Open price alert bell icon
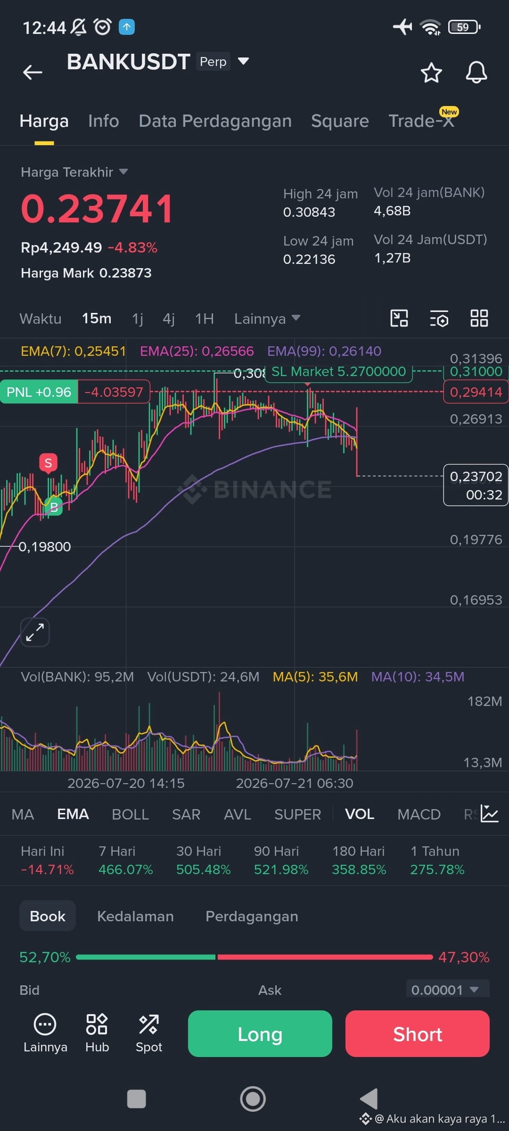 pyautogui.click(x=476, y=73)
